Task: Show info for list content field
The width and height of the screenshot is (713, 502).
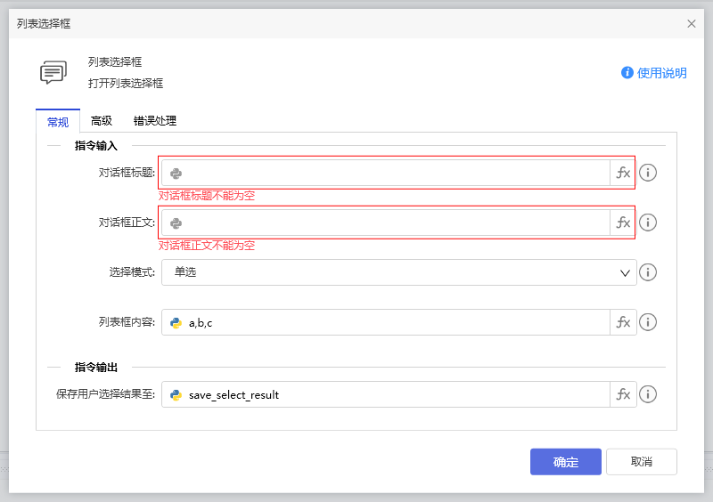Action: (x=648, y=322)
